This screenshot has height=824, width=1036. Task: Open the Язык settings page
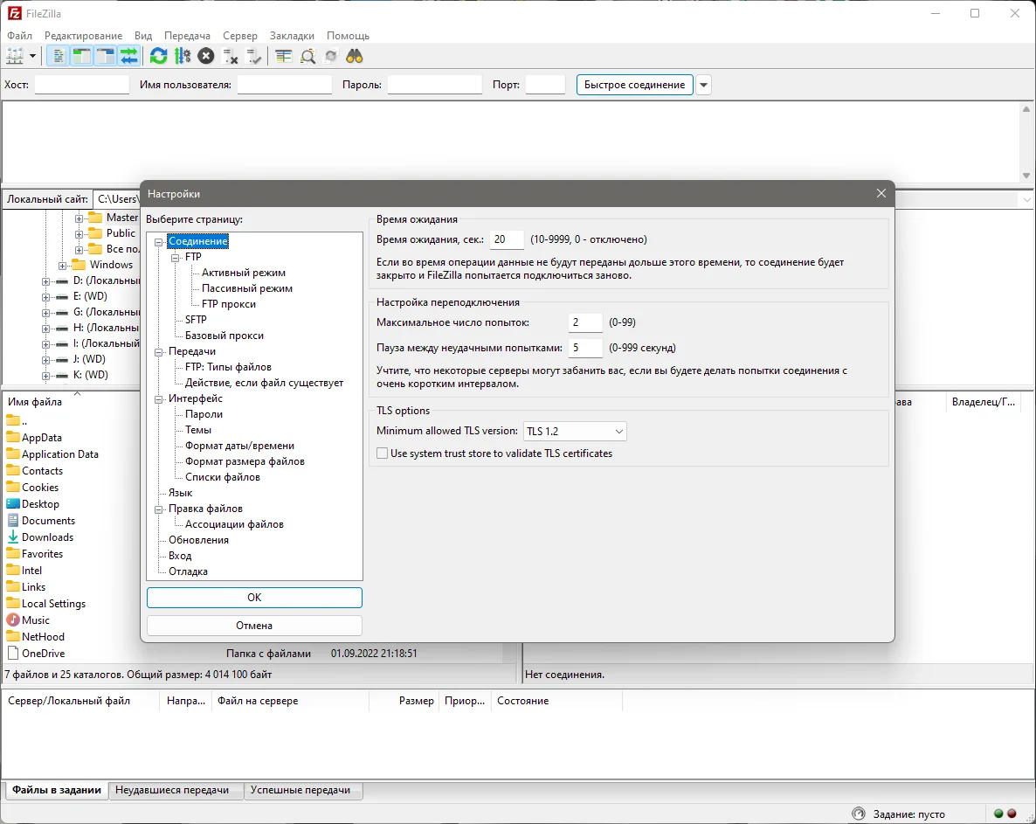(180, 492)
